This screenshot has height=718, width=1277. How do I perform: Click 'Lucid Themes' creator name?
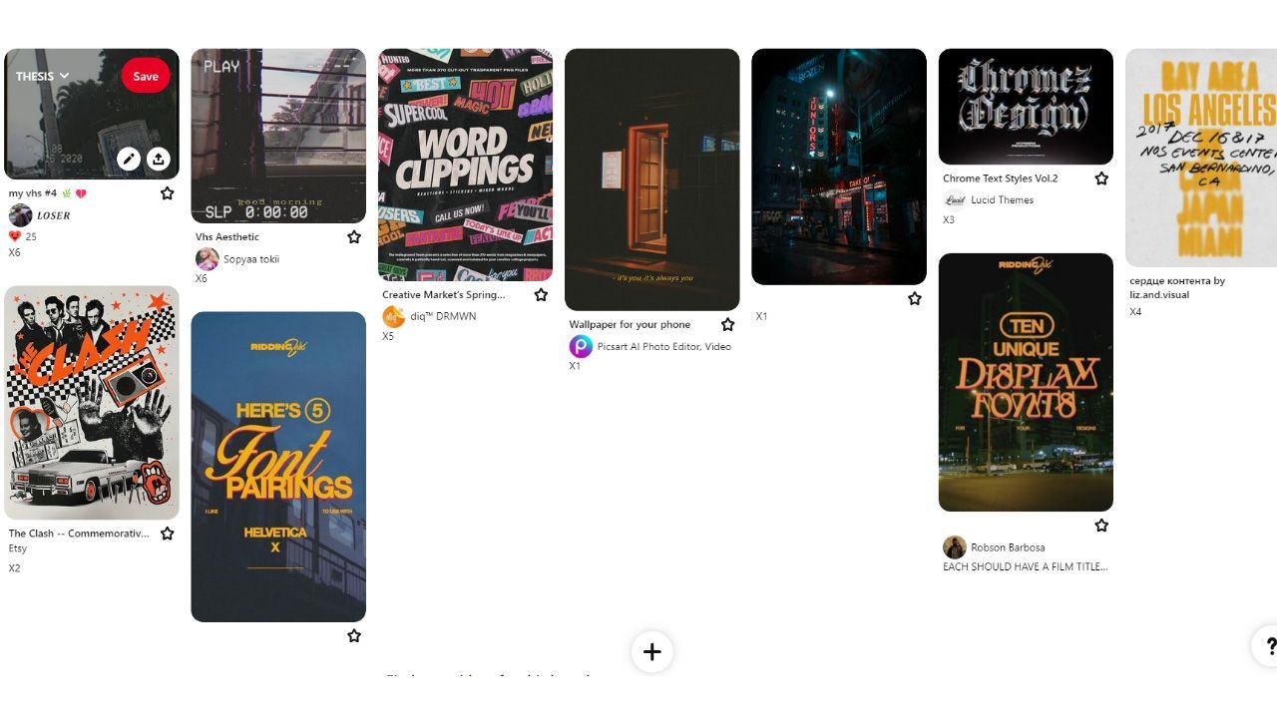[x=1003, y=200]
